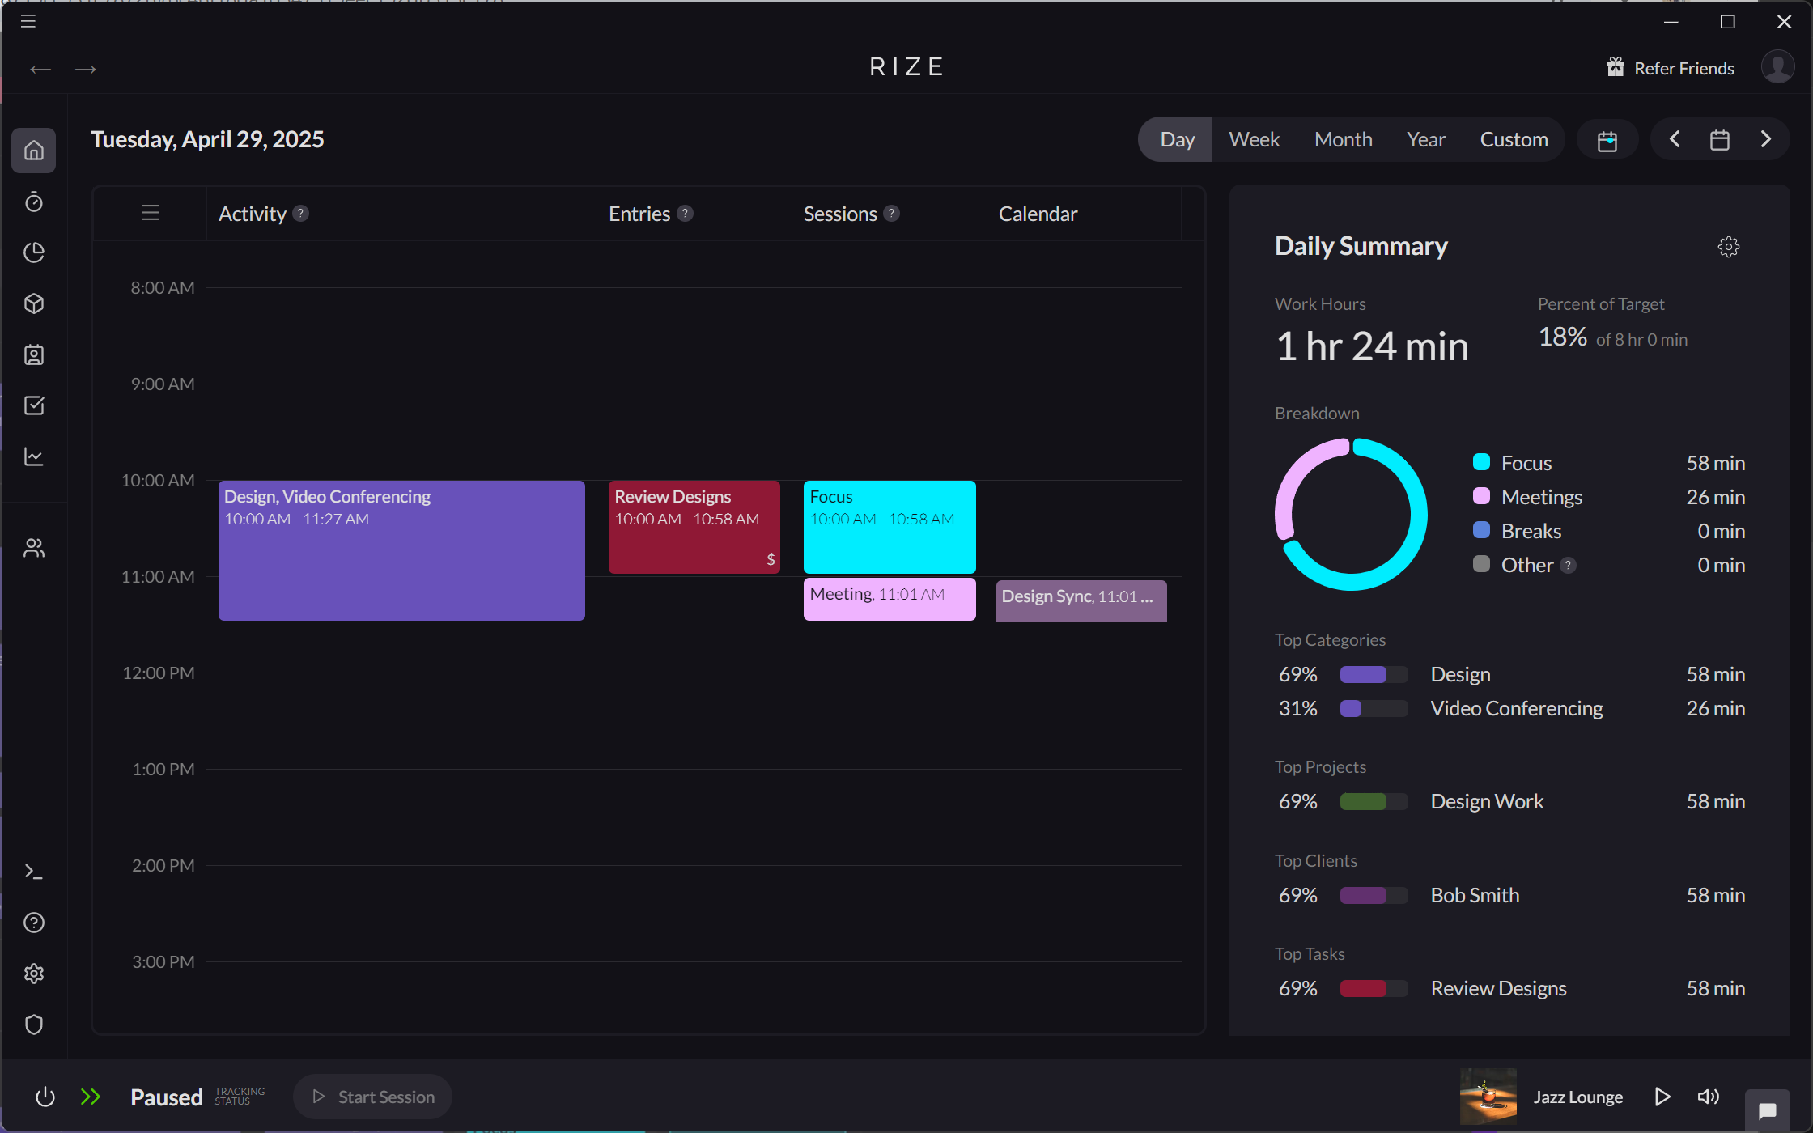Open the hamburger menu above the timeline

point(150,213)
